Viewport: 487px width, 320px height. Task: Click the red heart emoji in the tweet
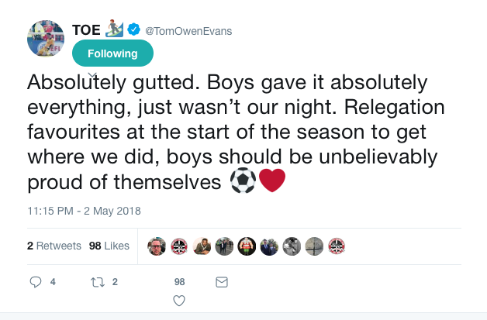(x=271, y=182)
